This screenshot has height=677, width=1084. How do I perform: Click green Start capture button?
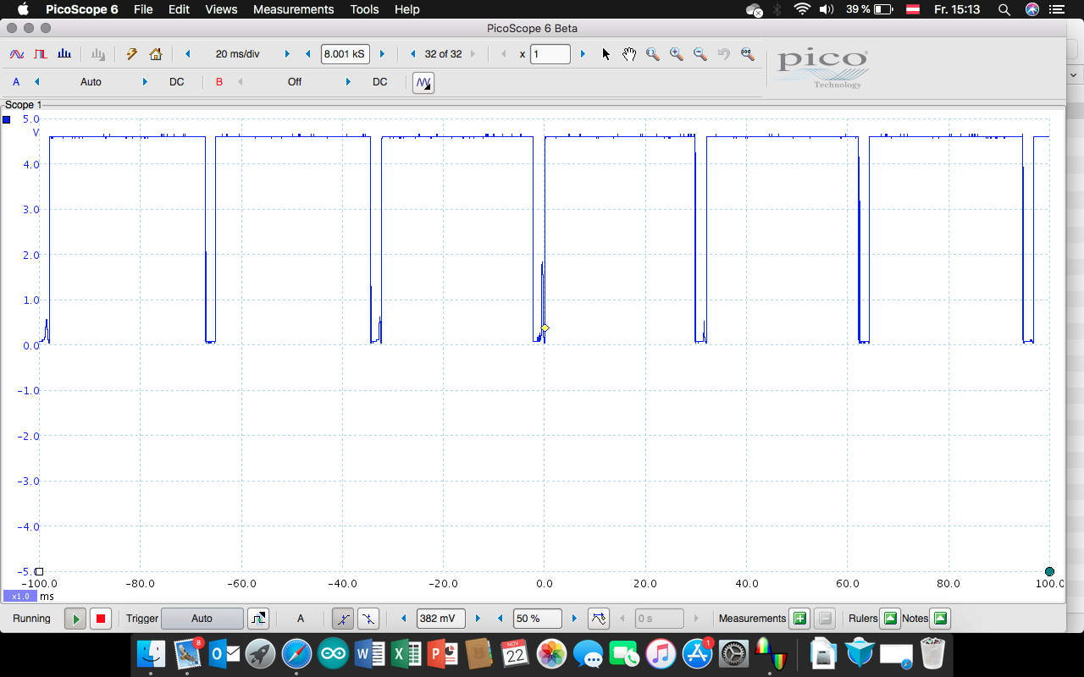coord(75,619)
